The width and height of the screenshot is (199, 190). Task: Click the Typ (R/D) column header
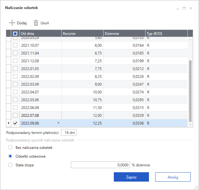(x=166, y=33)
